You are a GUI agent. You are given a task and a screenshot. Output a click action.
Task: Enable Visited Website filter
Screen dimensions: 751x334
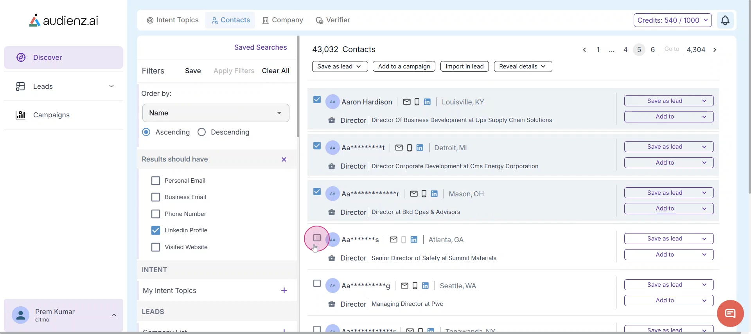click(x=156, y=247)
